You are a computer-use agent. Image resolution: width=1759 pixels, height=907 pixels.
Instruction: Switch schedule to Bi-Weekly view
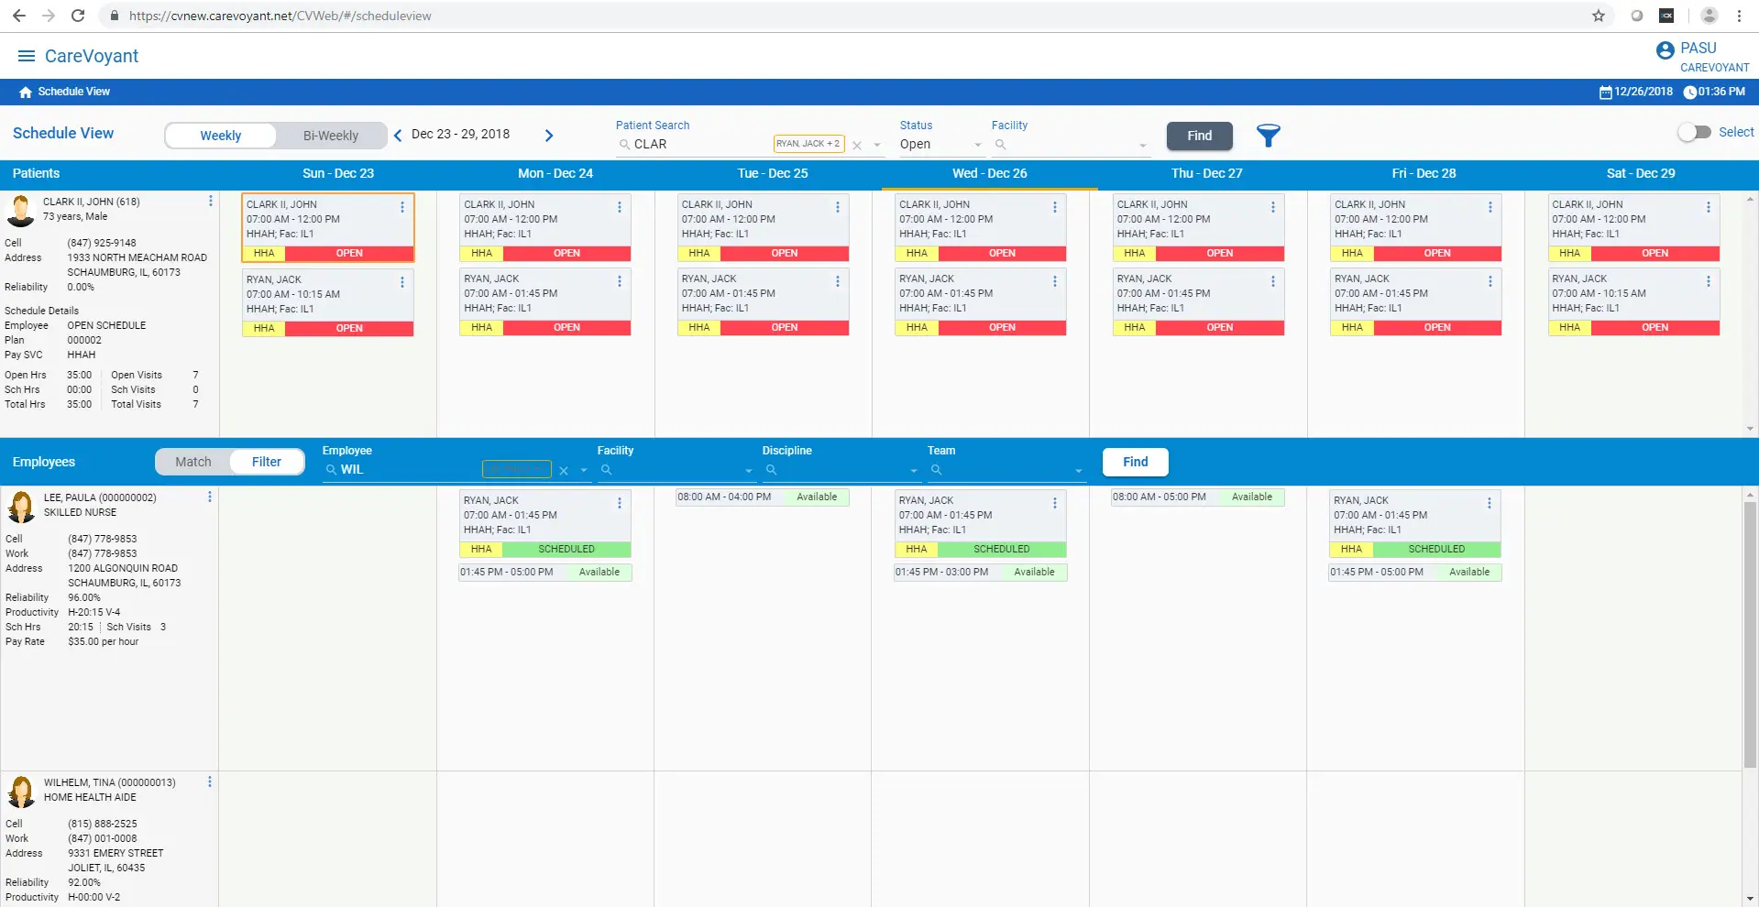coord(330,135)
